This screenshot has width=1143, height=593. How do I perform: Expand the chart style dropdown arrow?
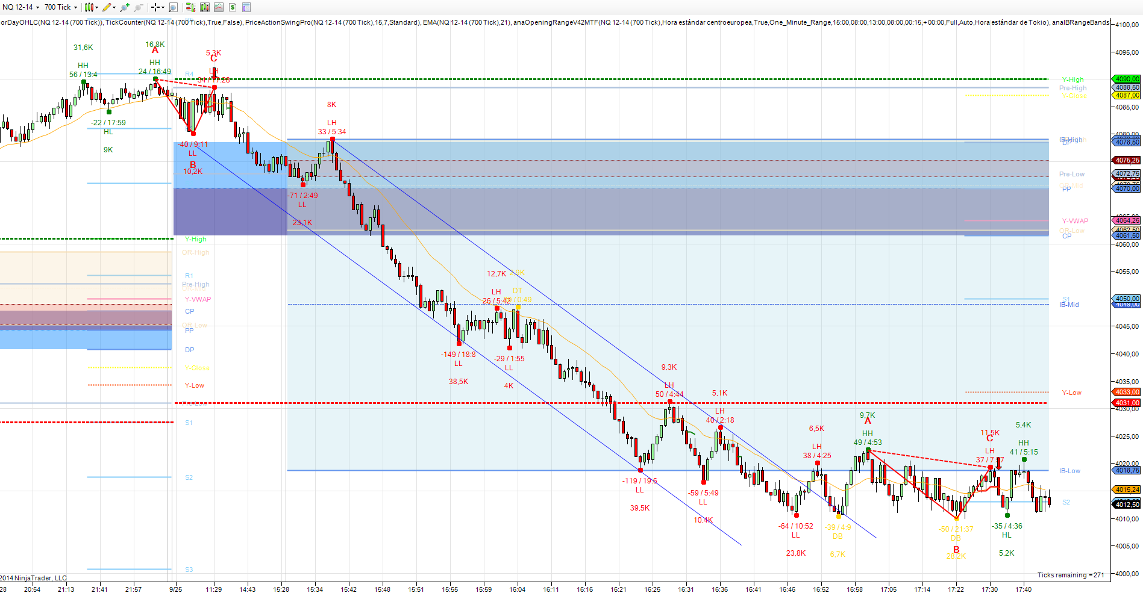[96, 7]
